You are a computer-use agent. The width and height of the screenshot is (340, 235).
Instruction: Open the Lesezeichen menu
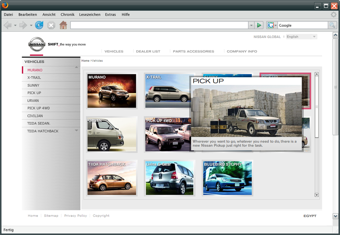90,14
